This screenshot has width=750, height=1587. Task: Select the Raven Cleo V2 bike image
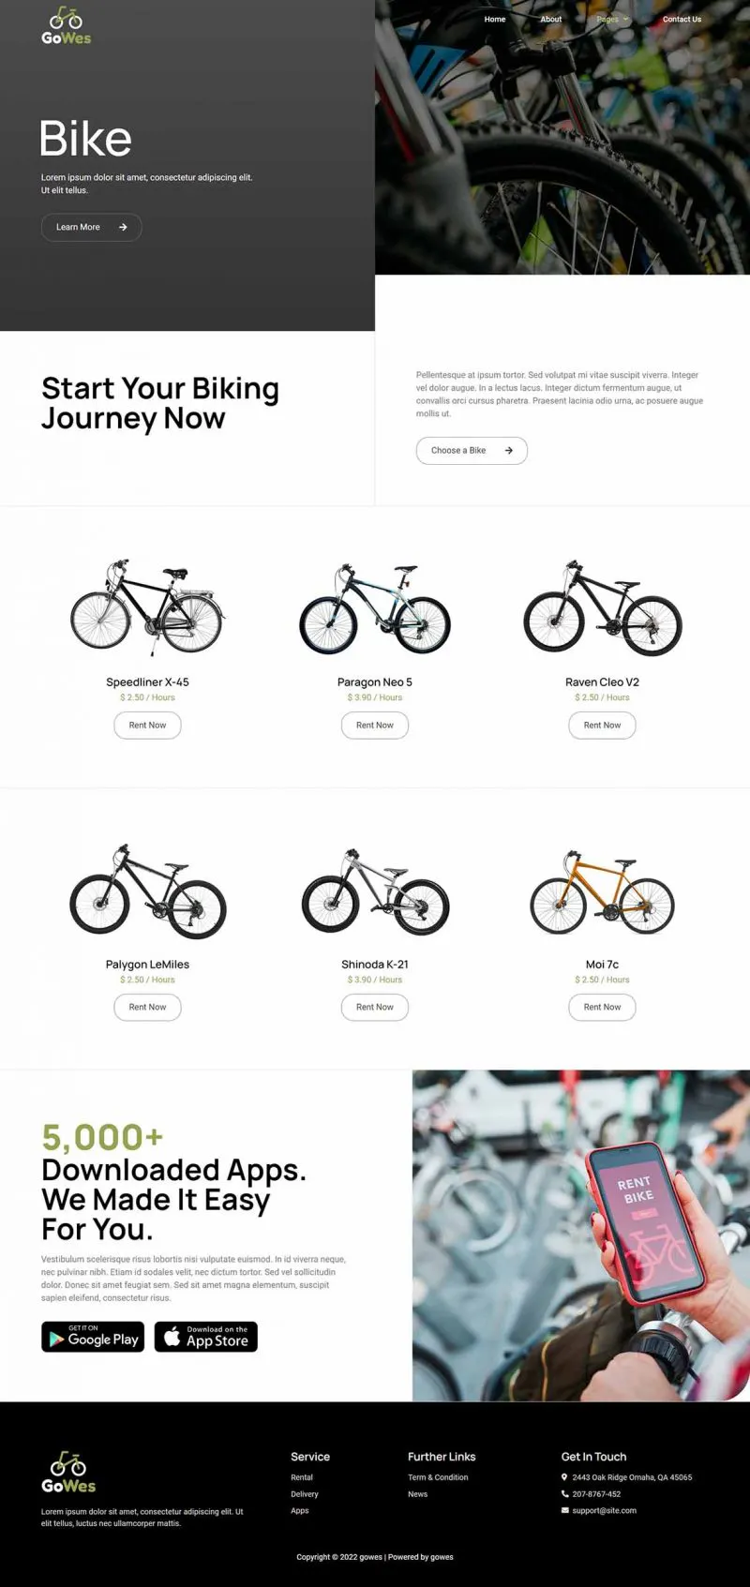click(602, 607)
